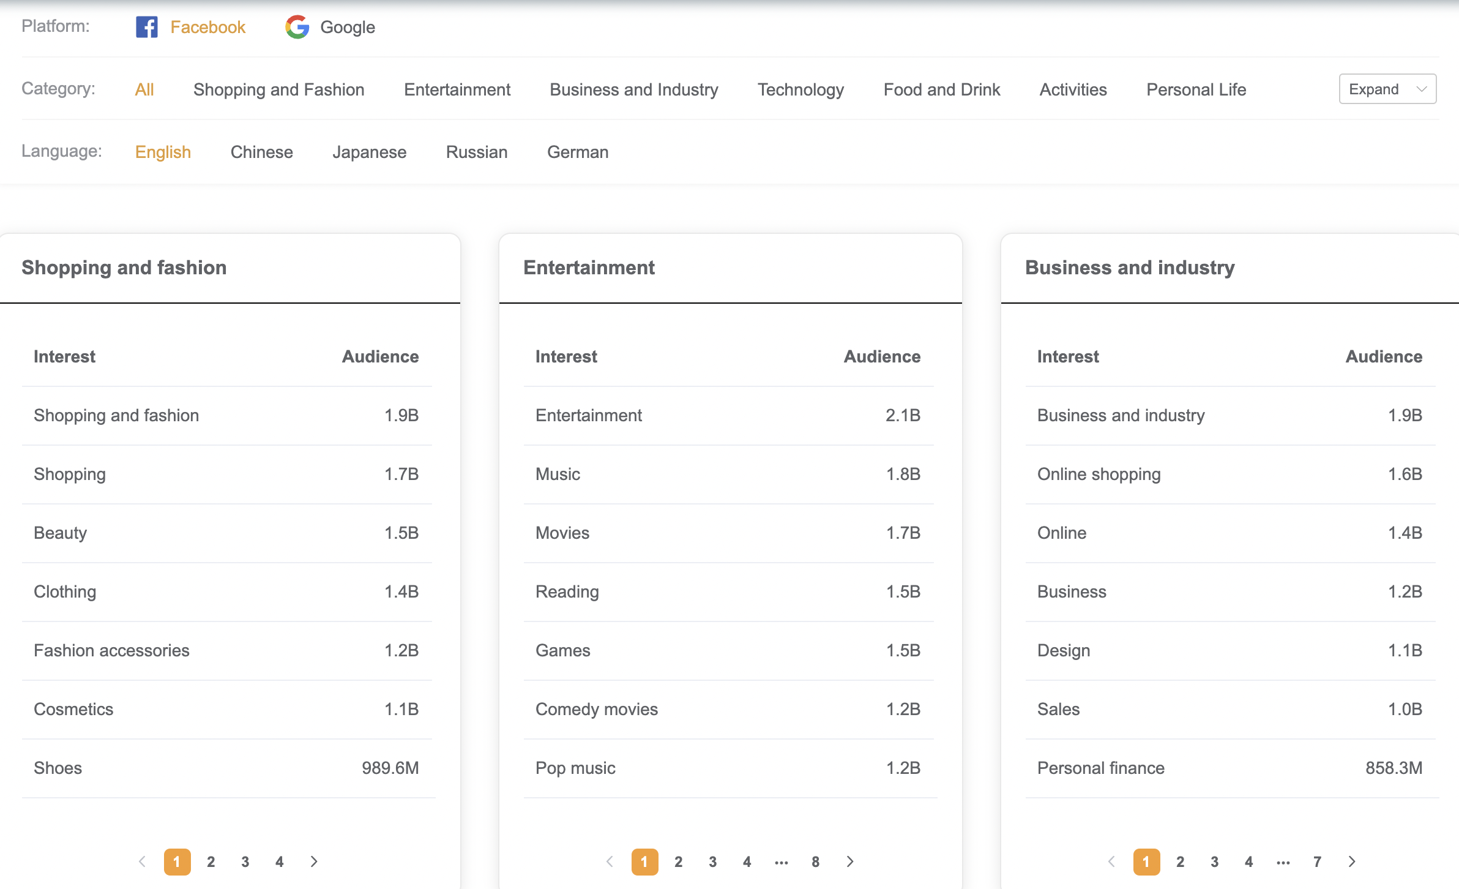The image size is (1459, 889).
Task: Click the Reading interest row
Action: click(x=729, y=592)
